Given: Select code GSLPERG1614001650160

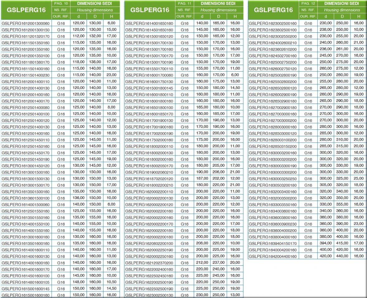Looking at the screenshot, I should pos(149,23).
